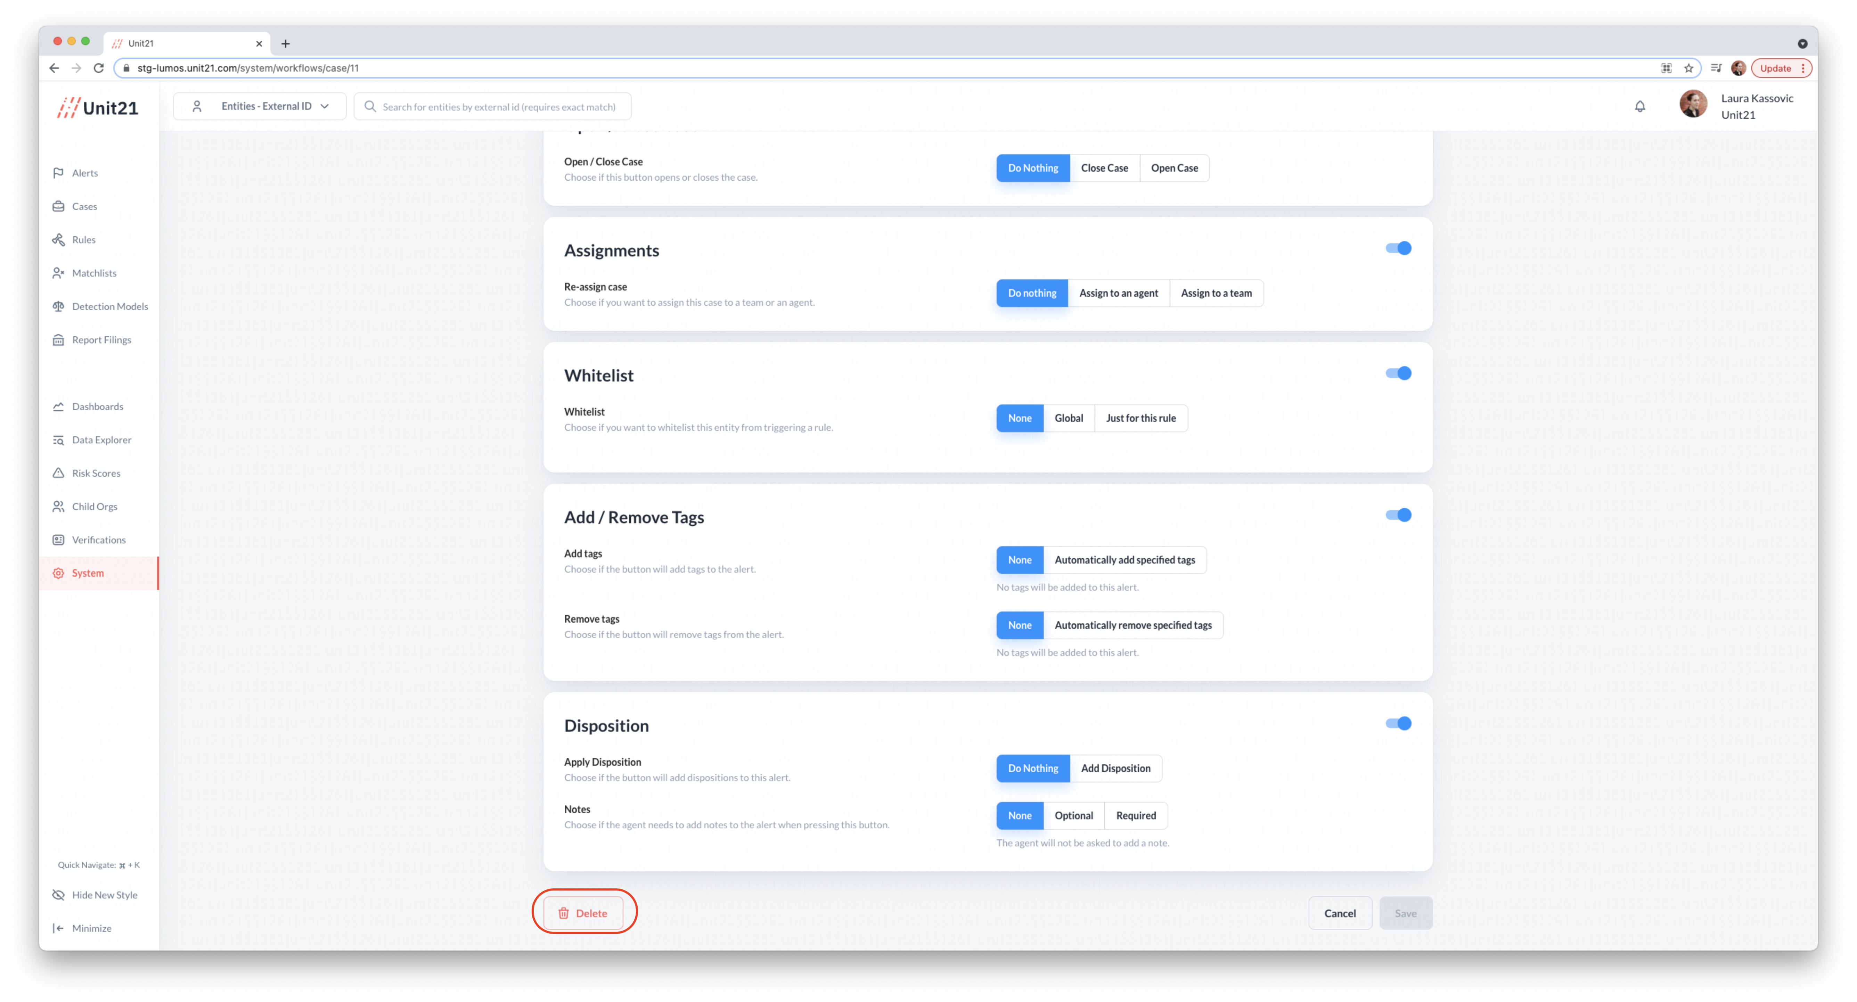Open Data Explorer from its sidebar icon
Image resolution: width=1857 pixels, height=1002 pixels.
[x=58, y=440]
